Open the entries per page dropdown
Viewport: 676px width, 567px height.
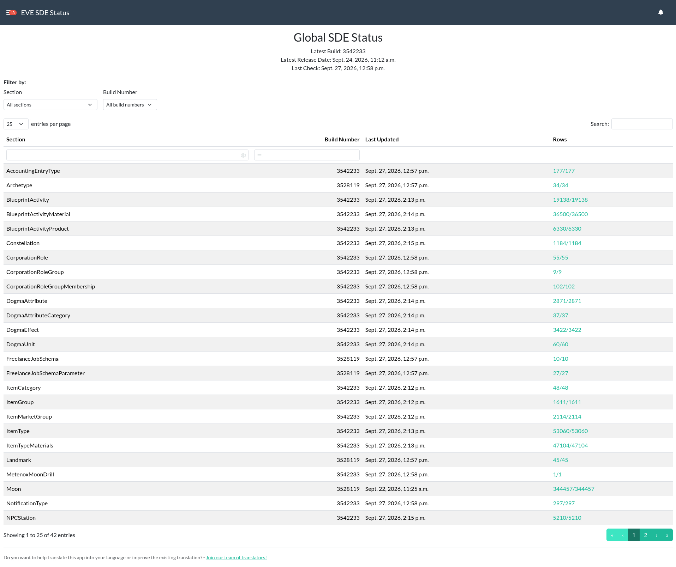point(16,124)
